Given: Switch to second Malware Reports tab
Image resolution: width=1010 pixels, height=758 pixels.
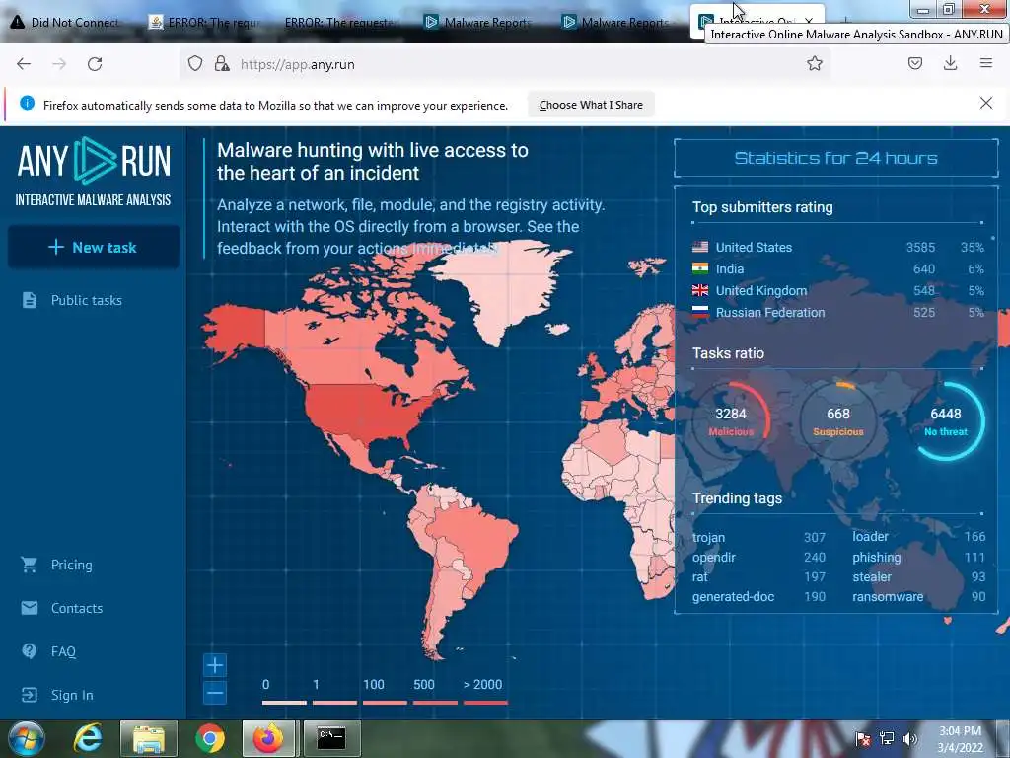Looking at the screenshot, I should tap(617, 22).
